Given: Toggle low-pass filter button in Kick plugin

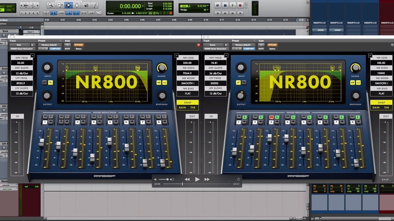Looking at the screenshot, I should (50, 83).
